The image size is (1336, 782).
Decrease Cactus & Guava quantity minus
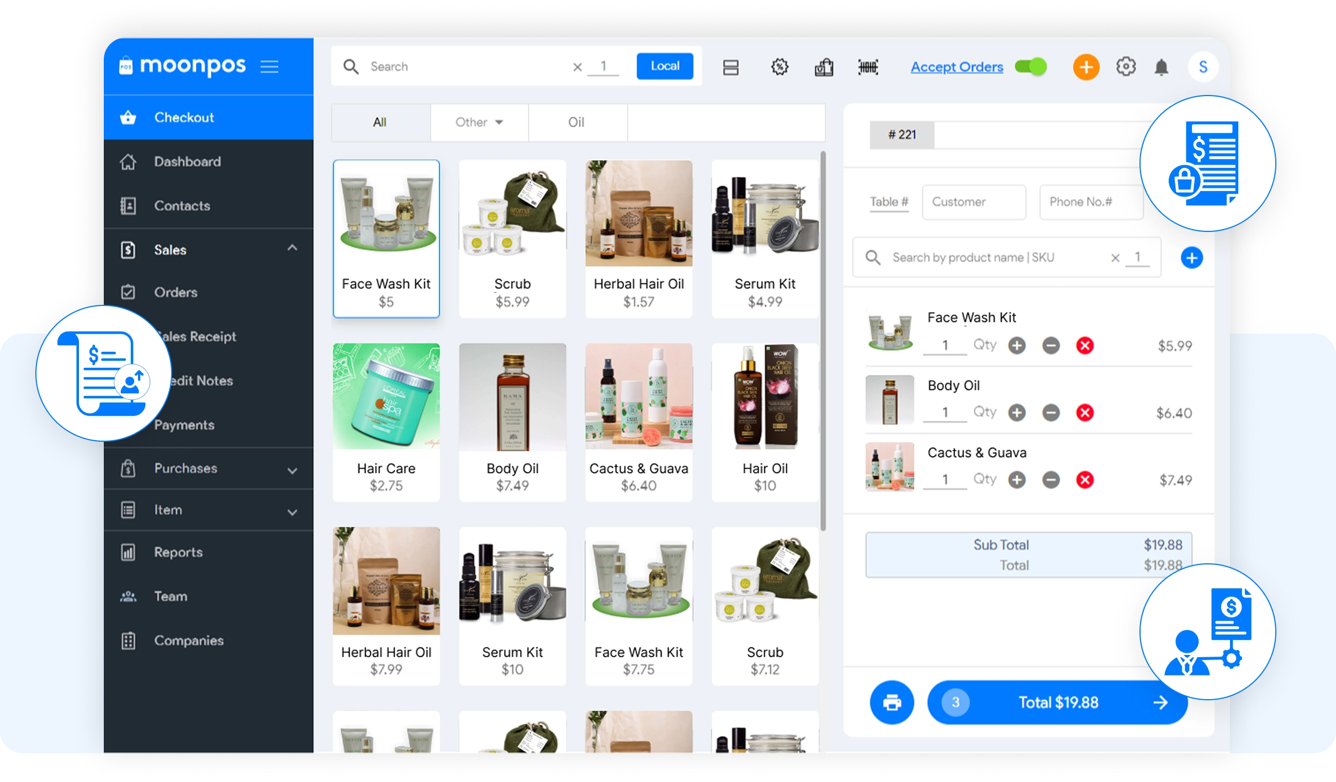tap(1051, 480)
